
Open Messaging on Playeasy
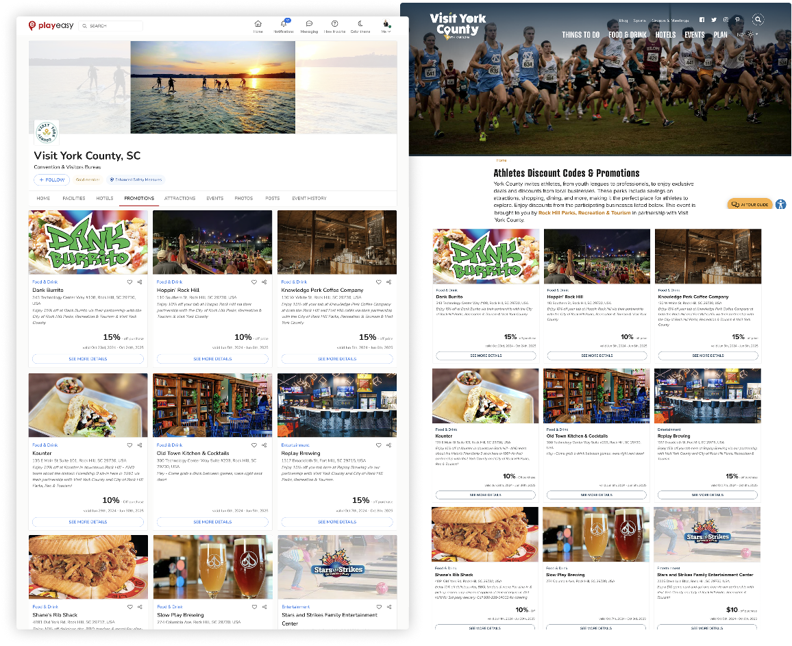(x=310, y=25)
